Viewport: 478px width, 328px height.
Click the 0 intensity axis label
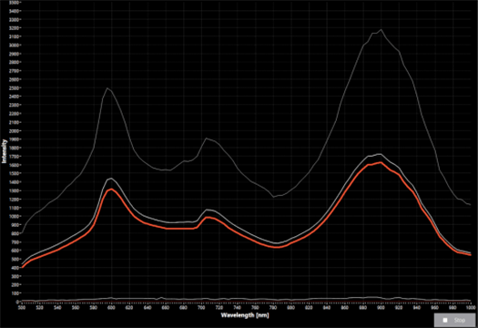(17, 302)
